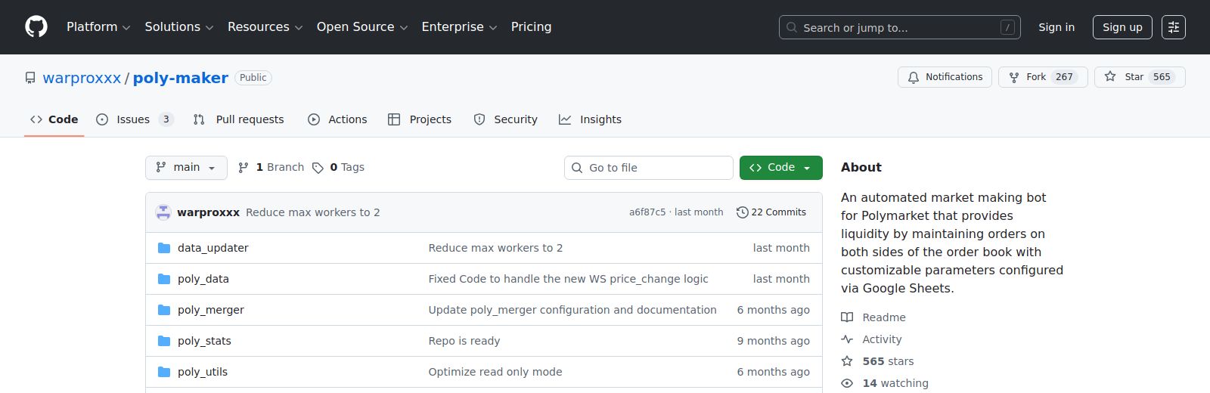Open the Readme link in About
This screenshot has height=393, width=1210.
pos(883,317)
